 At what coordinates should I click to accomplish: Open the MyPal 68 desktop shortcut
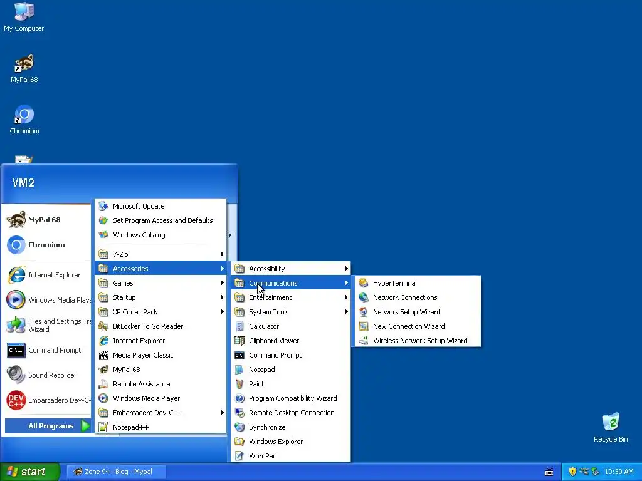24,69
